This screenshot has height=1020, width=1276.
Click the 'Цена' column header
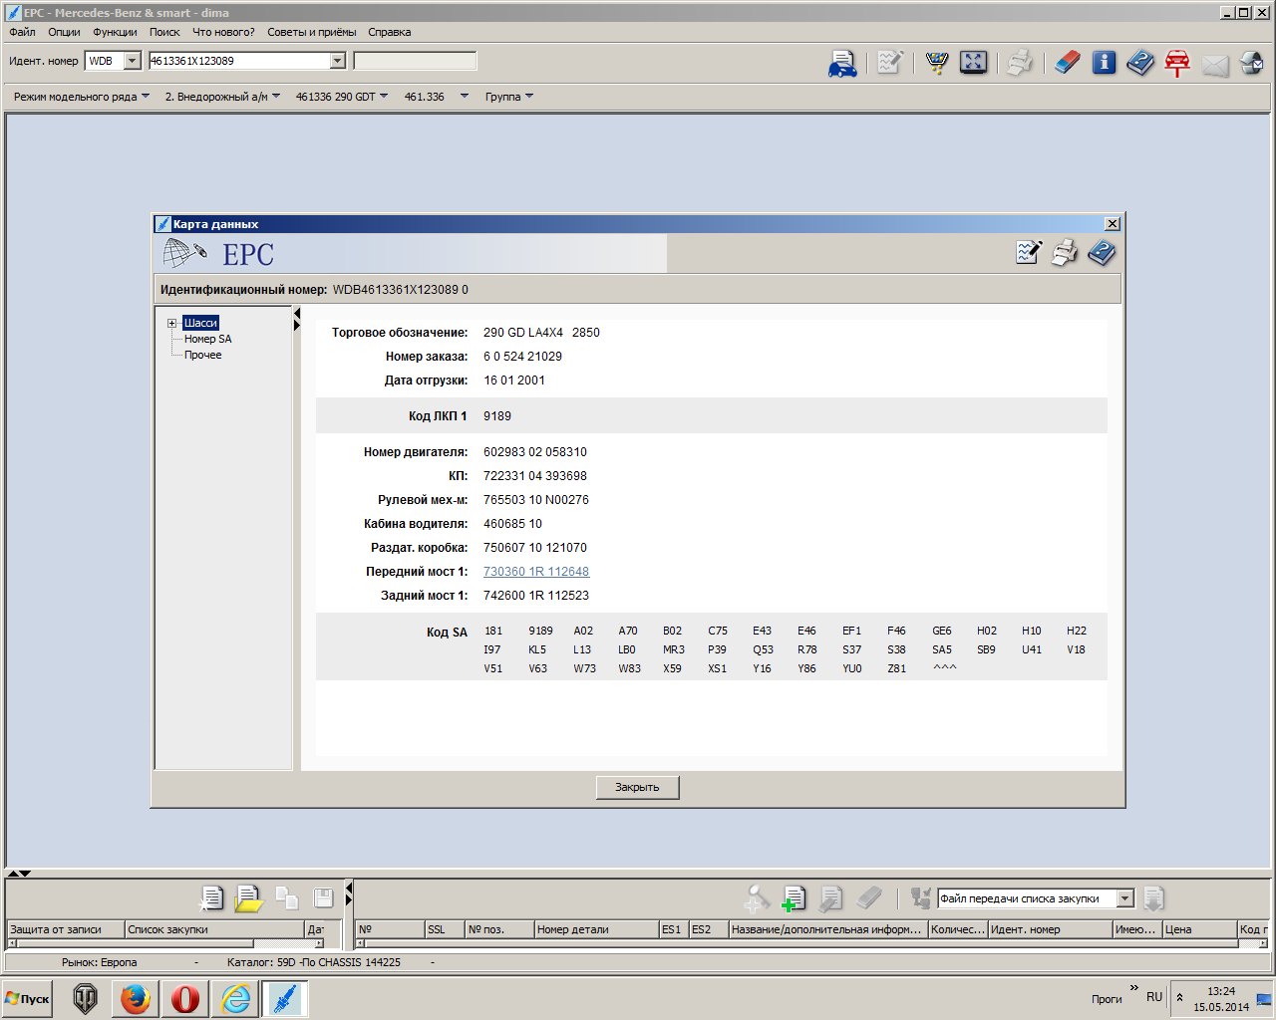(x=1199, y=929)
